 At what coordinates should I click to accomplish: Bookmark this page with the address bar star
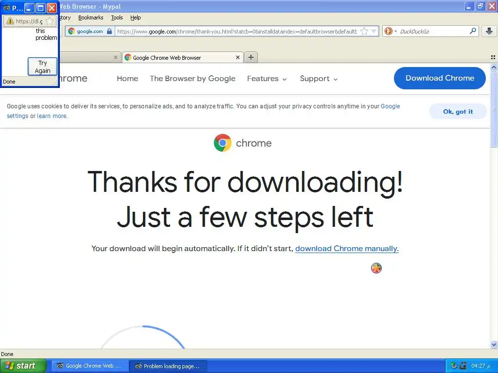click(x=364, y=31)
